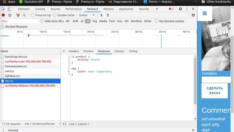This screenshot has height=132, width=234.
Task: Filter requests by WS
Action: (x=127, y=21)
